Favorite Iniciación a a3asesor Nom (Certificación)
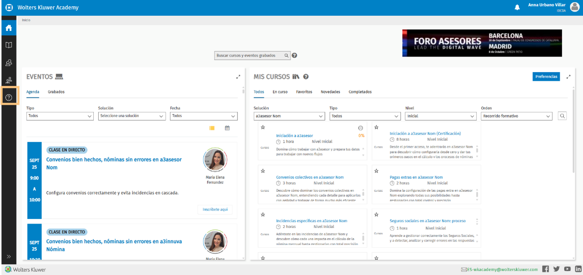 [377, 127]
